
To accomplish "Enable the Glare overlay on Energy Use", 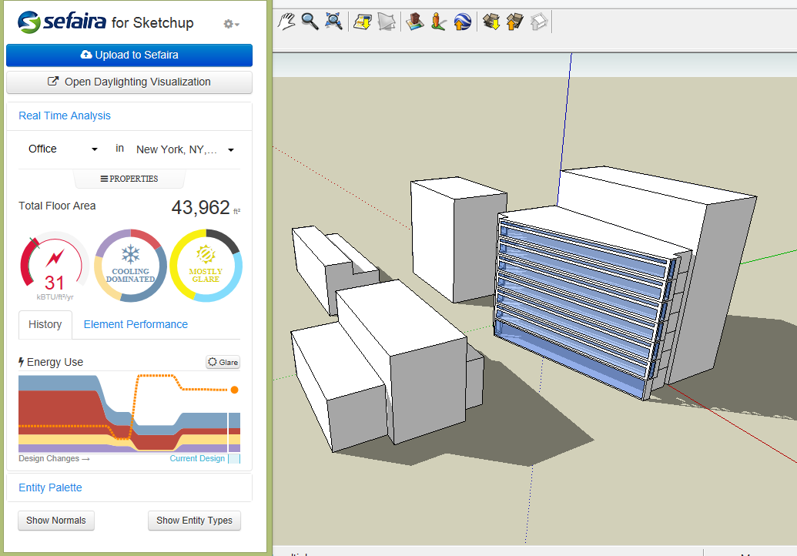I will pyautogui.click(x=223, y=362).
